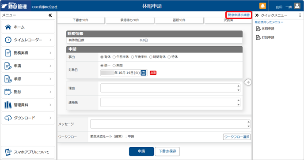Select the 有休 radio button
This screenshot has width=304, height=160.
coord(102,57)
